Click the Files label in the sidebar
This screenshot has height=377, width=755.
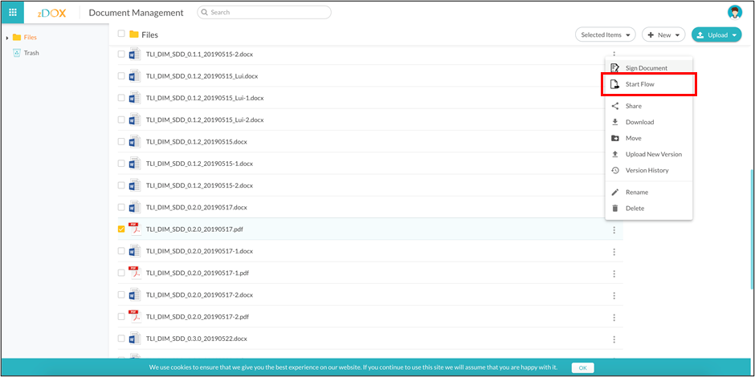(31, 38)
